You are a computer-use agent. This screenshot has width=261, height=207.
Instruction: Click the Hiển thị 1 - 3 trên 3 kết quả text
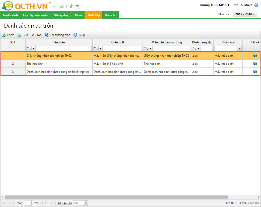coord(242,203)
